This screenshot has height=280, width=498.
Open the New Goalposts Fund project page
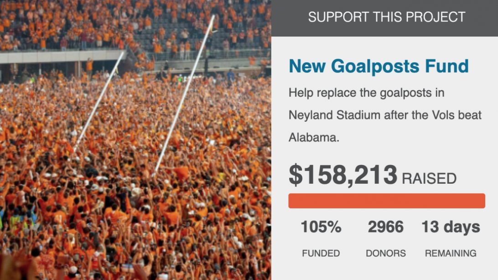(x=379, y=66)
